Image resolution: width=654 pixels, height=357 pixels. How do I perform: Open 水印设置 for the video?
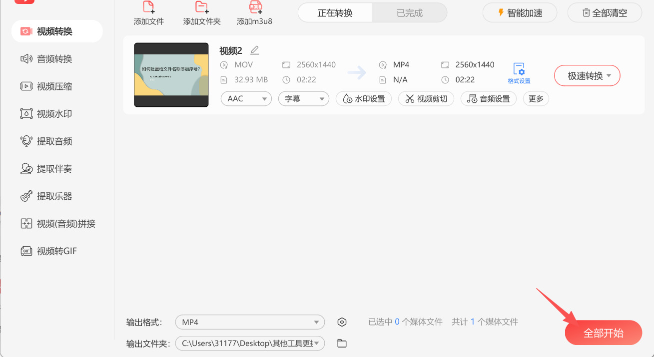click(363, 98)
